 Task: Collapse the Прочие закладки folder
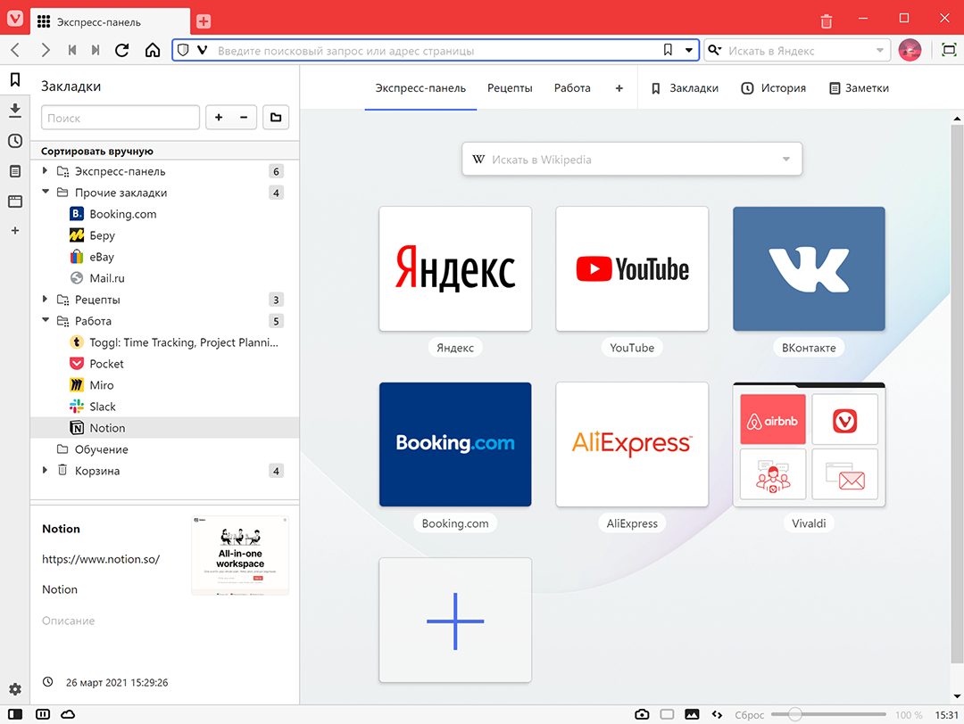(x=46, y=192)
